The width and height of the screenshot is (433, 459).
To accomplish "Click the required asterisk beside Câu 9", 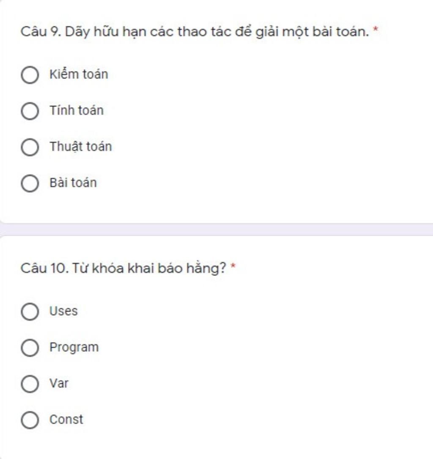I will point(375,30).
